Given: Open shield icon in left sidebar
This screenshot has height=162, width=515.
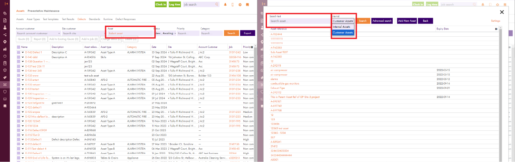Looking at the screenshot, I should click(5, 91).
